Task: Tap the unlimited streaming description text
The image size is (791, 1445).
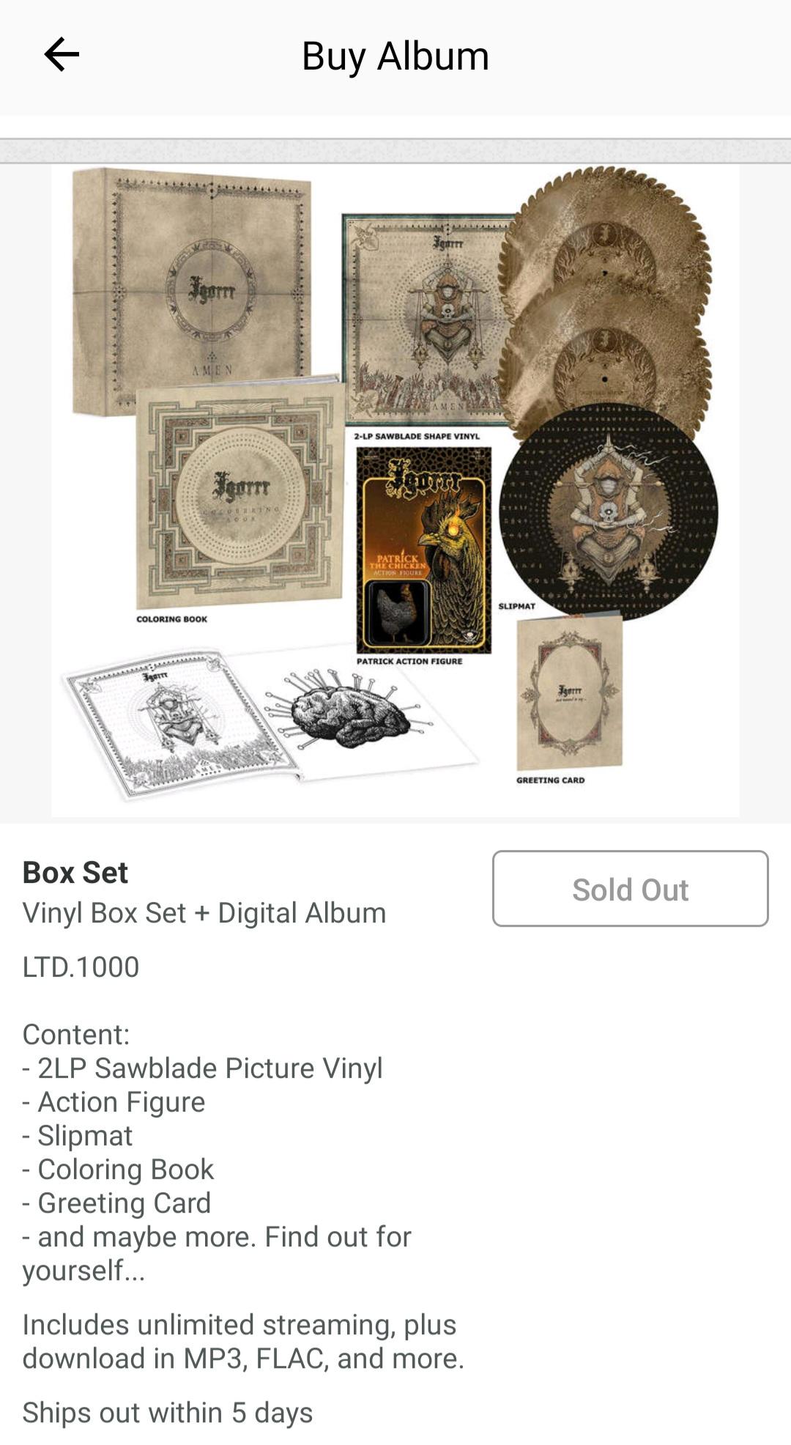Action: (243, 1341)
